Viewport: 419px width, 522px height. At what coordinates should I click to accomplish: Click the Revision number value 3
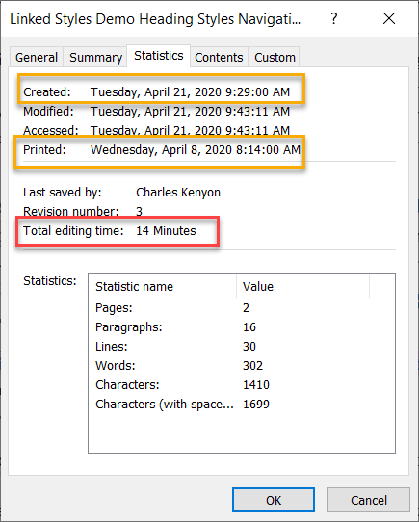click(x=140, y=211)
